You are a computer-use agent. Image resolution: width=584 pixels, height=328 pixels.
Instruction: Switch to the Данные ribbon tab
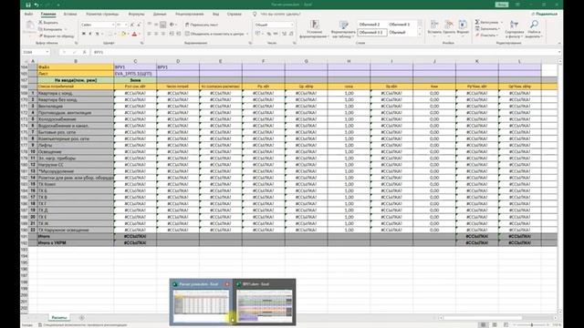point(160,15)
